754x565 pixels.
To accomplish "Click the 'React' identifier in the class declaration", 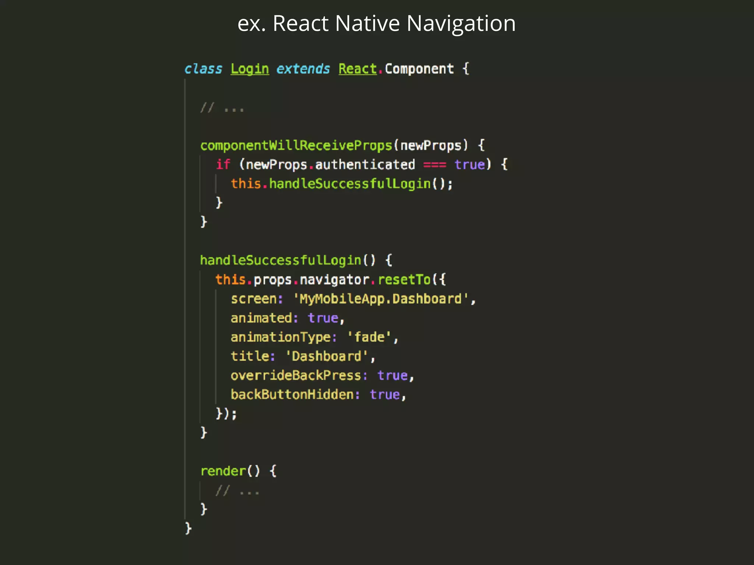I will tap(357, 69).
